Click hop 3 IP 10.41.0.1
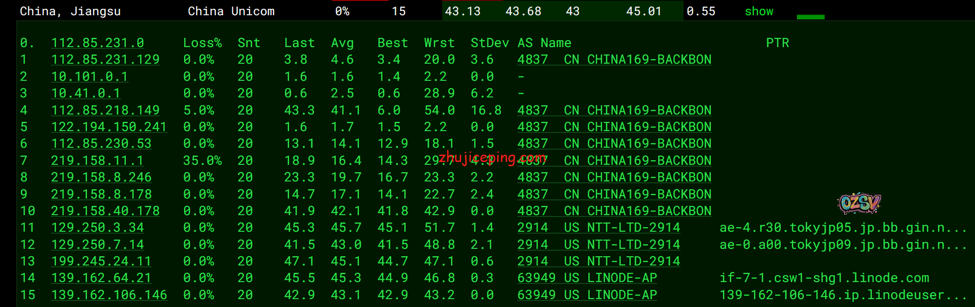Screen dimensions: 975x307 pyautogui.click(x=86, y=93)
